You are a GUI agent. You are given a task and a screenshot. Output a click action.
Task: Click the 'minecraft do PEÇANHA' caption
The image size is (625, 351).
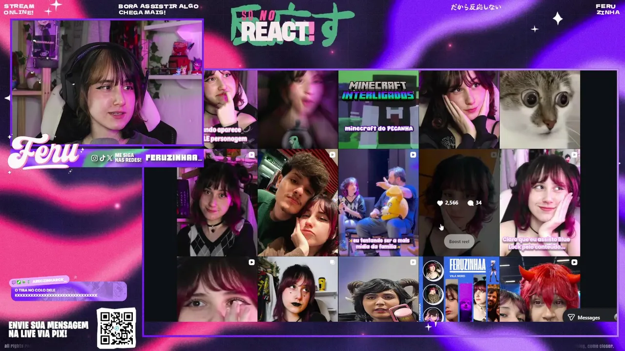379,128
